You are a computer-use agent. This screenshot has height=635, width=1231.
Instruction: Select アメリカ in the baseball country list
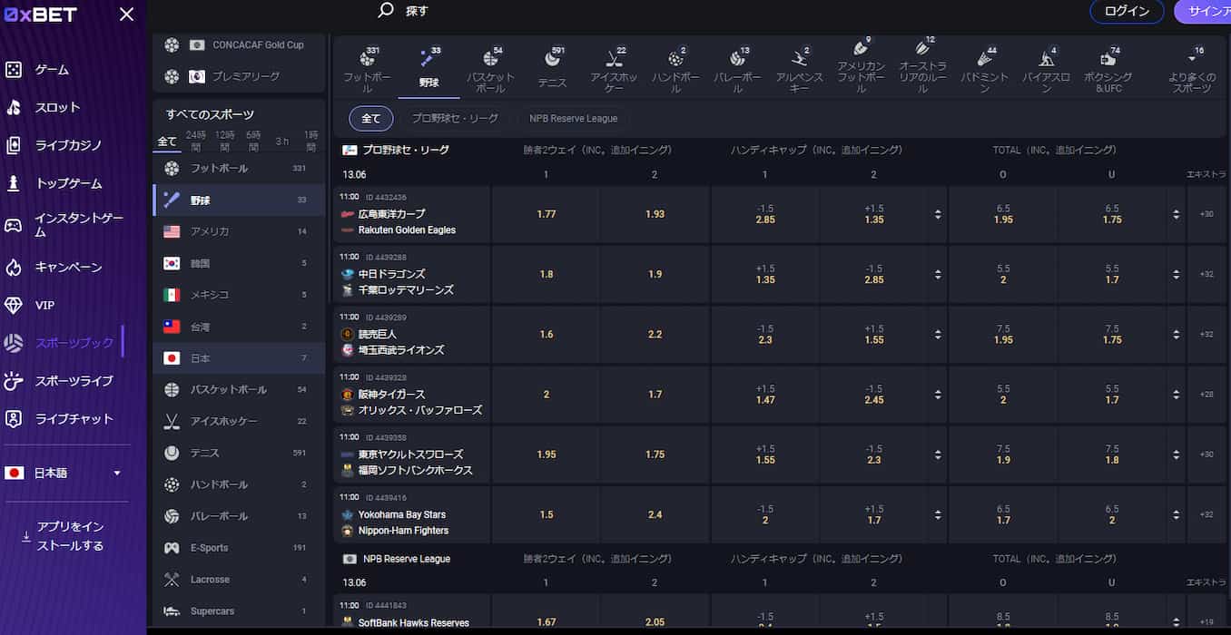(239, 231)
